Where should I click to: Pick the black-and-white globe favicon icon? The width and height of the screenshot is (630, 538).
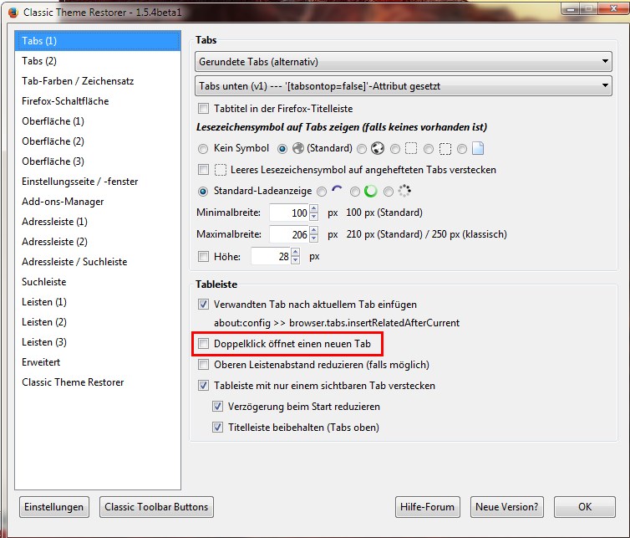pyautogui.click(x=378, y=148)
